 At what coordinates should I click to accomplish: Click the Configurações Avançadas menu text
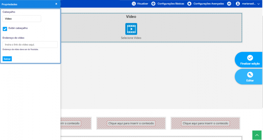coord(209,4)
